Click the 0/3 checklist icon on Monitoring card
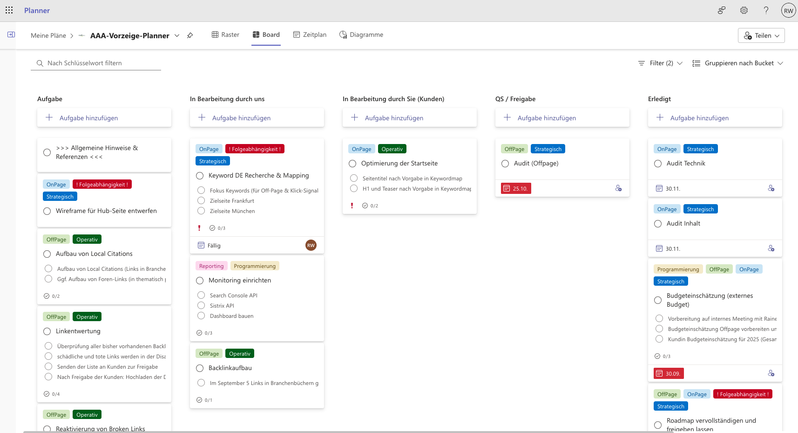 199,333
